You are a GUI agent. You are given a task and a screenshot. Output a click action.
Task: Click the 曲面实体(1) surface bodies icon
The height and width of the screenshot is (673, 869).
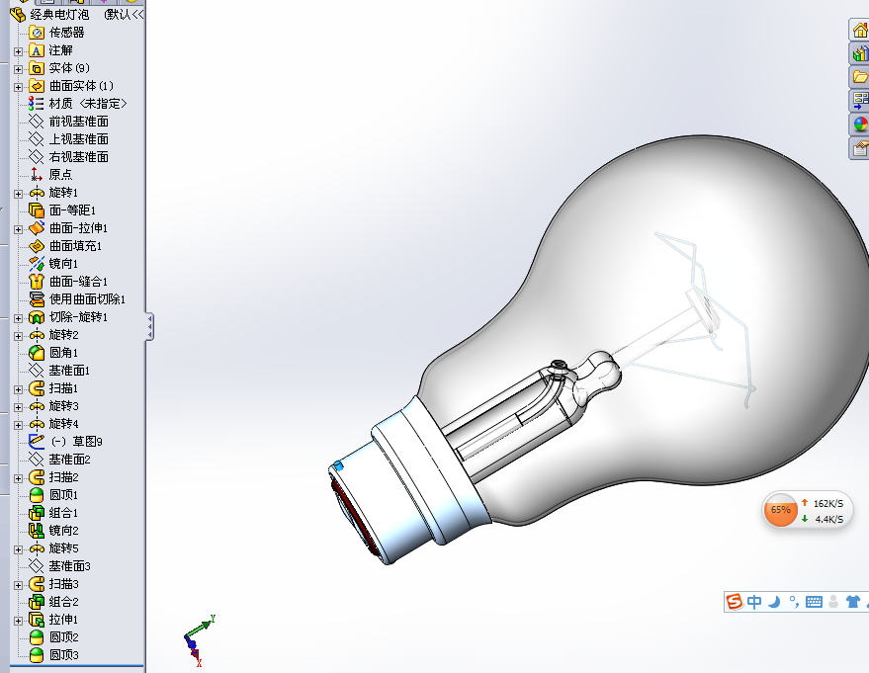tap(37, 86)
